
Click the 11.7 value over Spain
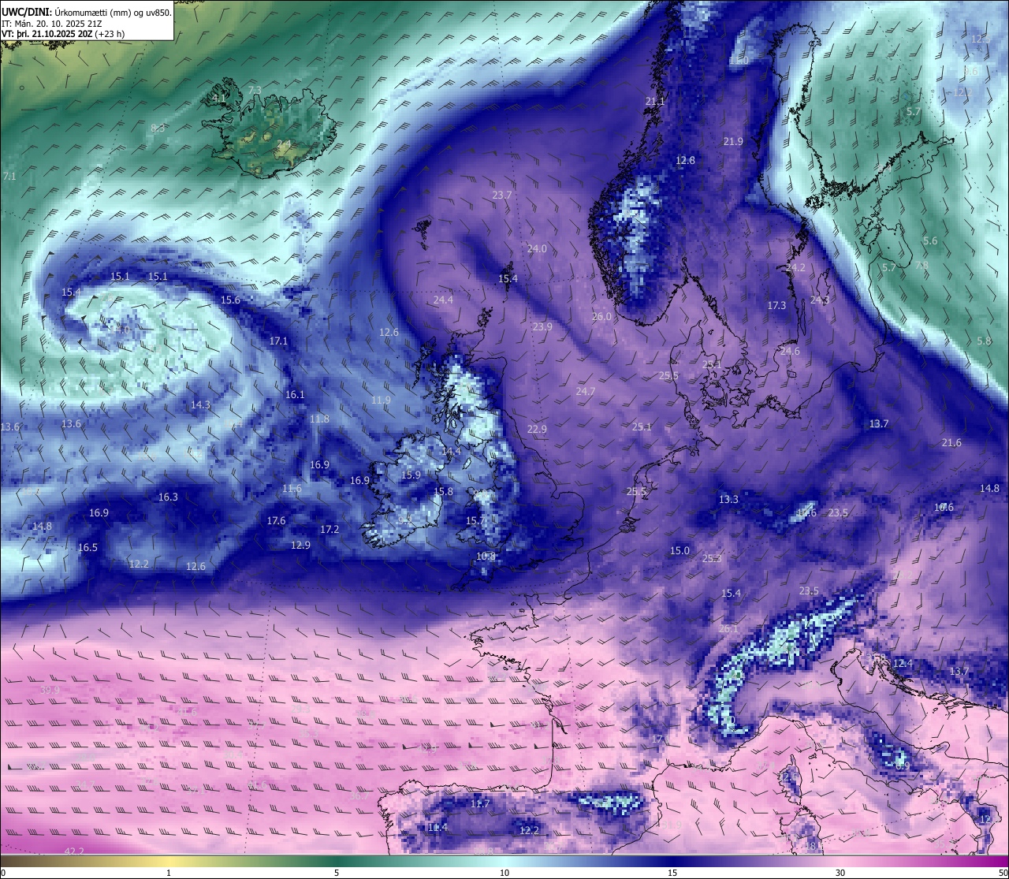(480, 804)
